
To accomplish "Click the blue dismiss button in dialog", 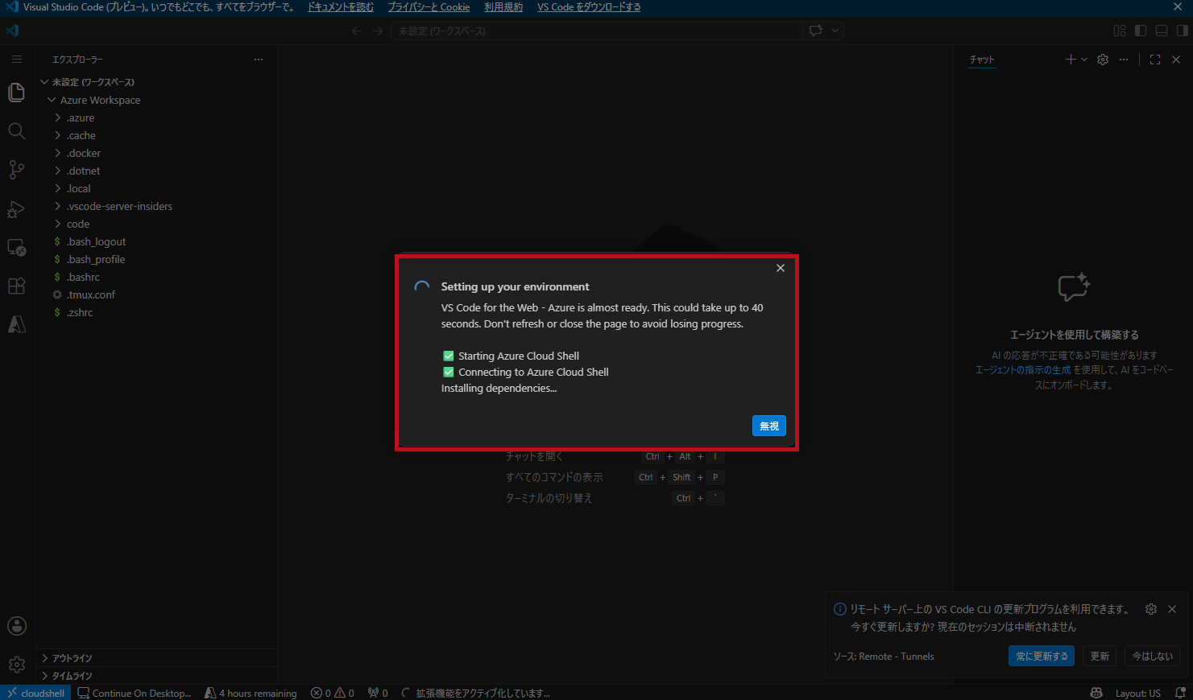I will click(x=769, y=426).
